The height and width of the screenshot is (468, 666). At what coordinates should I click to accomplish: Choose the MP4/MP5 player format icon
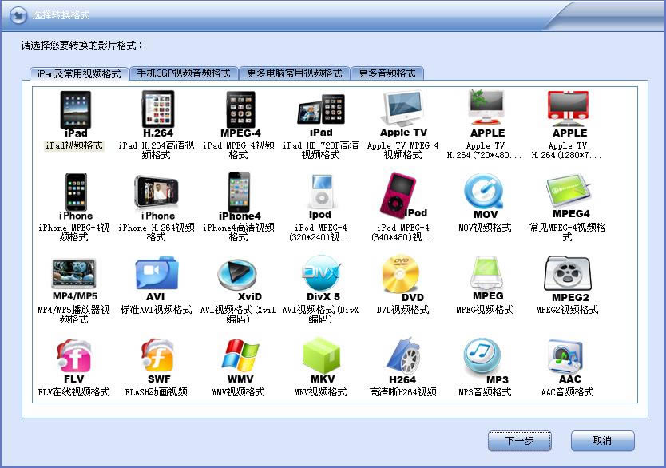coord(75,279)
